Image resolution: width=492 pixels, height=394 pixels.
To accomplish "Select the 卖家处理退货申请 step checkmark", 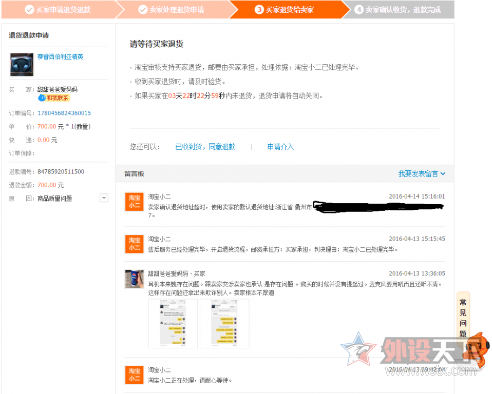I will point(143,10).
